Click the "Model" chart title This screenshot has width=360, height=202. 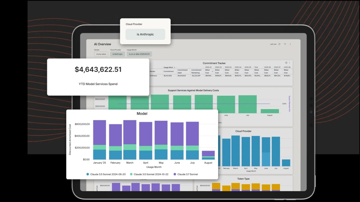(x=142, y=114)
